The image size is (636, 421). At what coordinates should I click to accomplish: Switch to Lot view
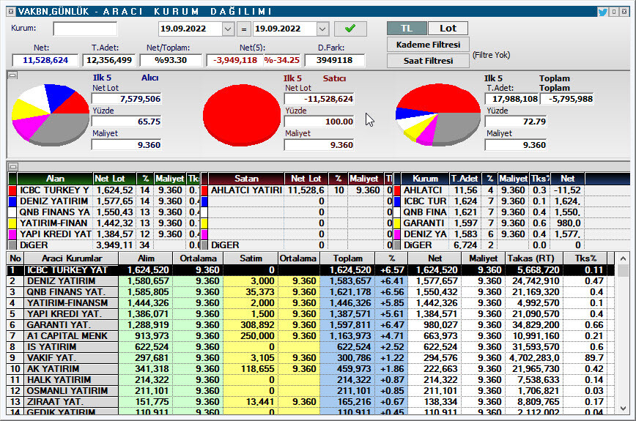click(x=448, y=29)
